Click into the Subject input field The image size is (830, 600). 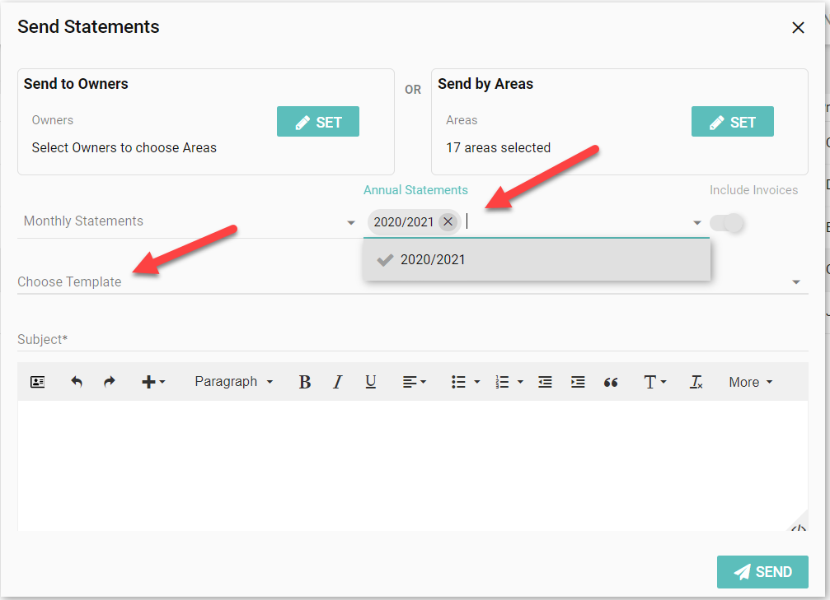coord(412,339)
